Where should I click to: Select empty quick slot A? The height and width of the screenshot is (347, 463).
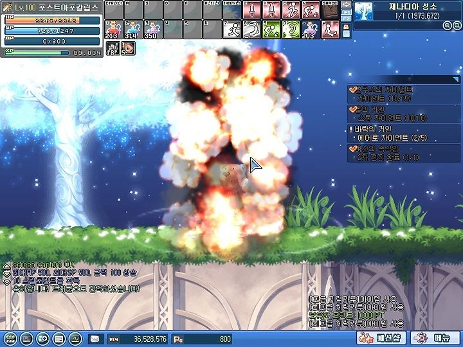[x=134, y=10]
